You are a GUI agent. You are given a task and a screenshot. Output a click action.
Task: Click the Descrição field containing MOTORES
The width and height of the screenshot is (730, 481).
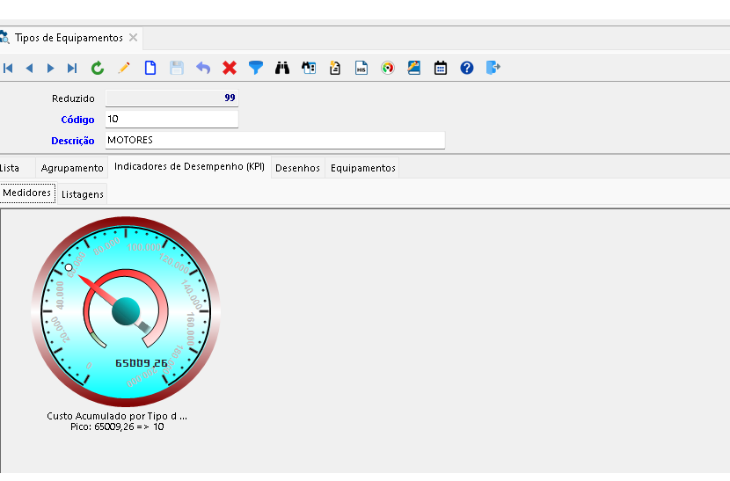click(x=274, y=141)
